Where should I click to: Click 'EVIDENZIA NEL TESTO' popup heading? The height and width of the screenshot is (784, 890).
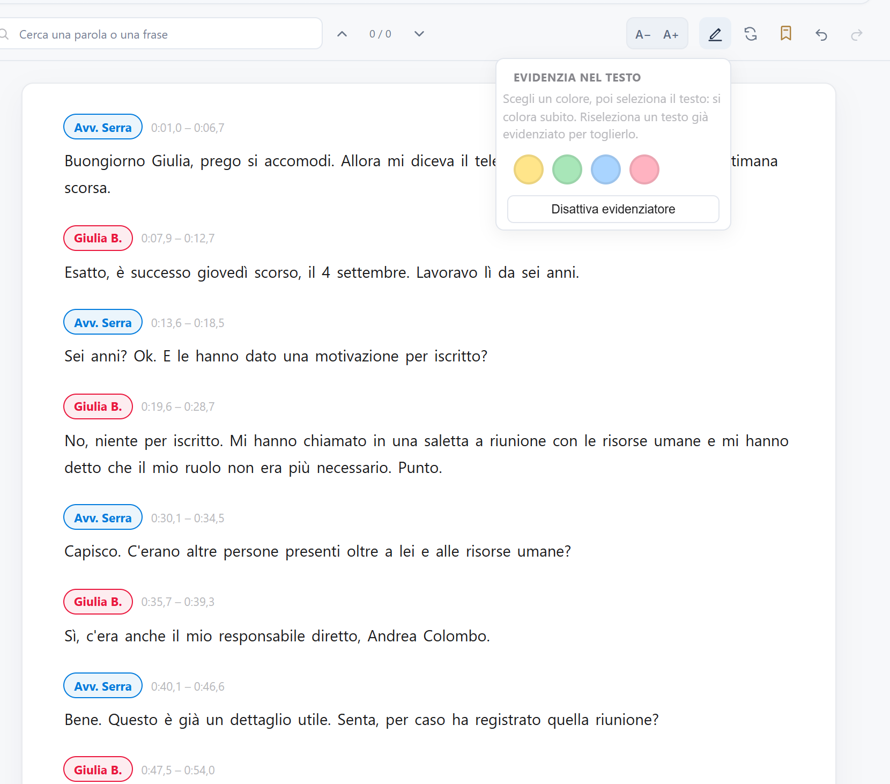click(x=577, y=77)
